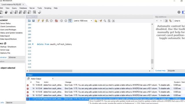Toggle word wrapping in the editor
This screenshot has width=185, height=104.
[x=113, y=21]
